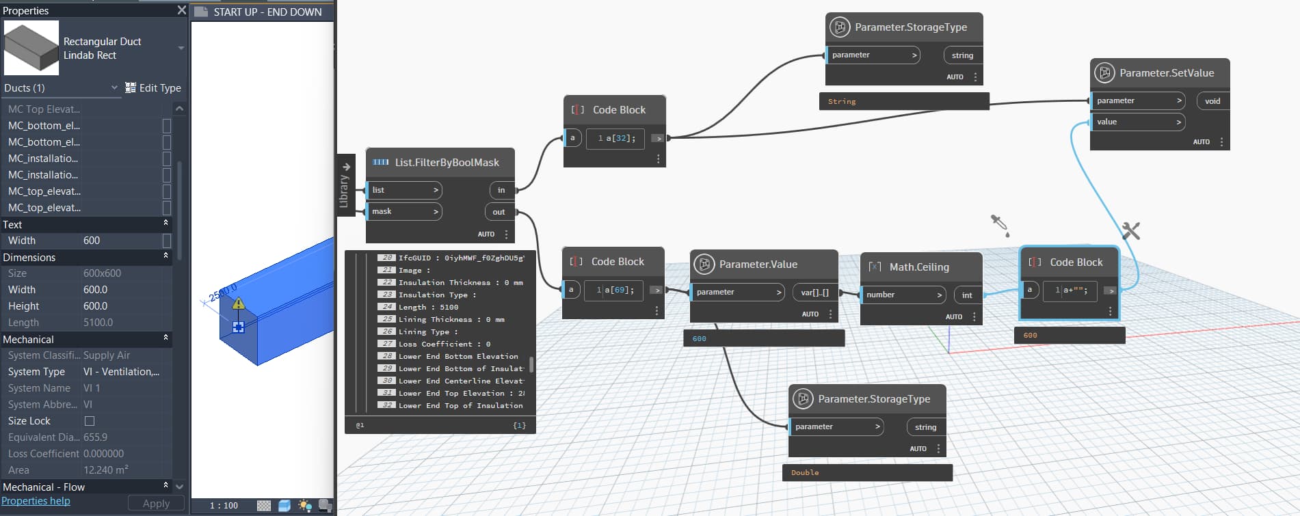Open Math.Ceiling node options menu
The height and width of the screenshot is (516, 1300).
pyautogui.click(x=974, y=317)
